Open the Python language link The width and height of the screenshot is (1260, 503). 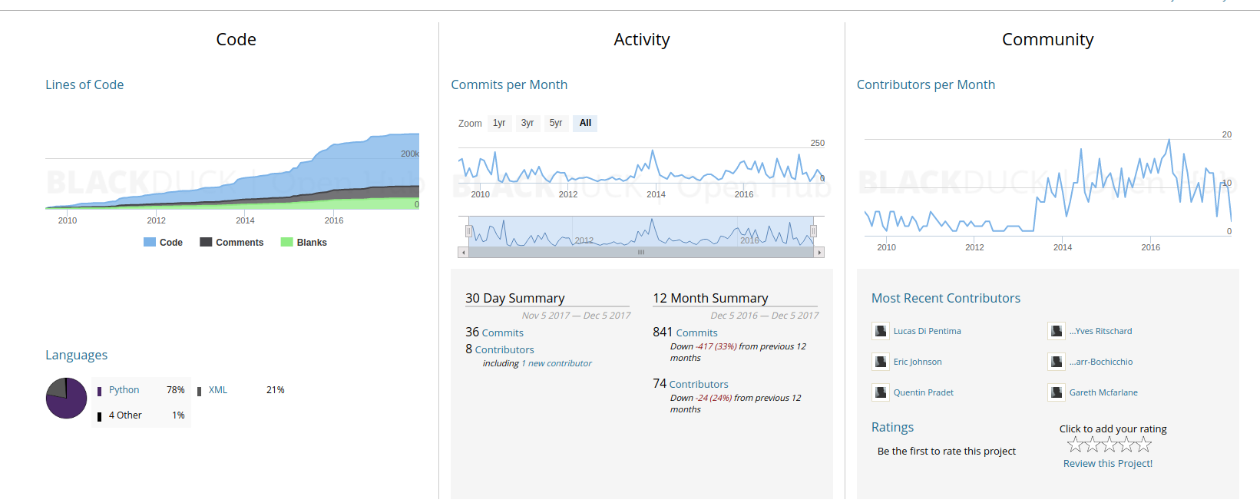124,390
